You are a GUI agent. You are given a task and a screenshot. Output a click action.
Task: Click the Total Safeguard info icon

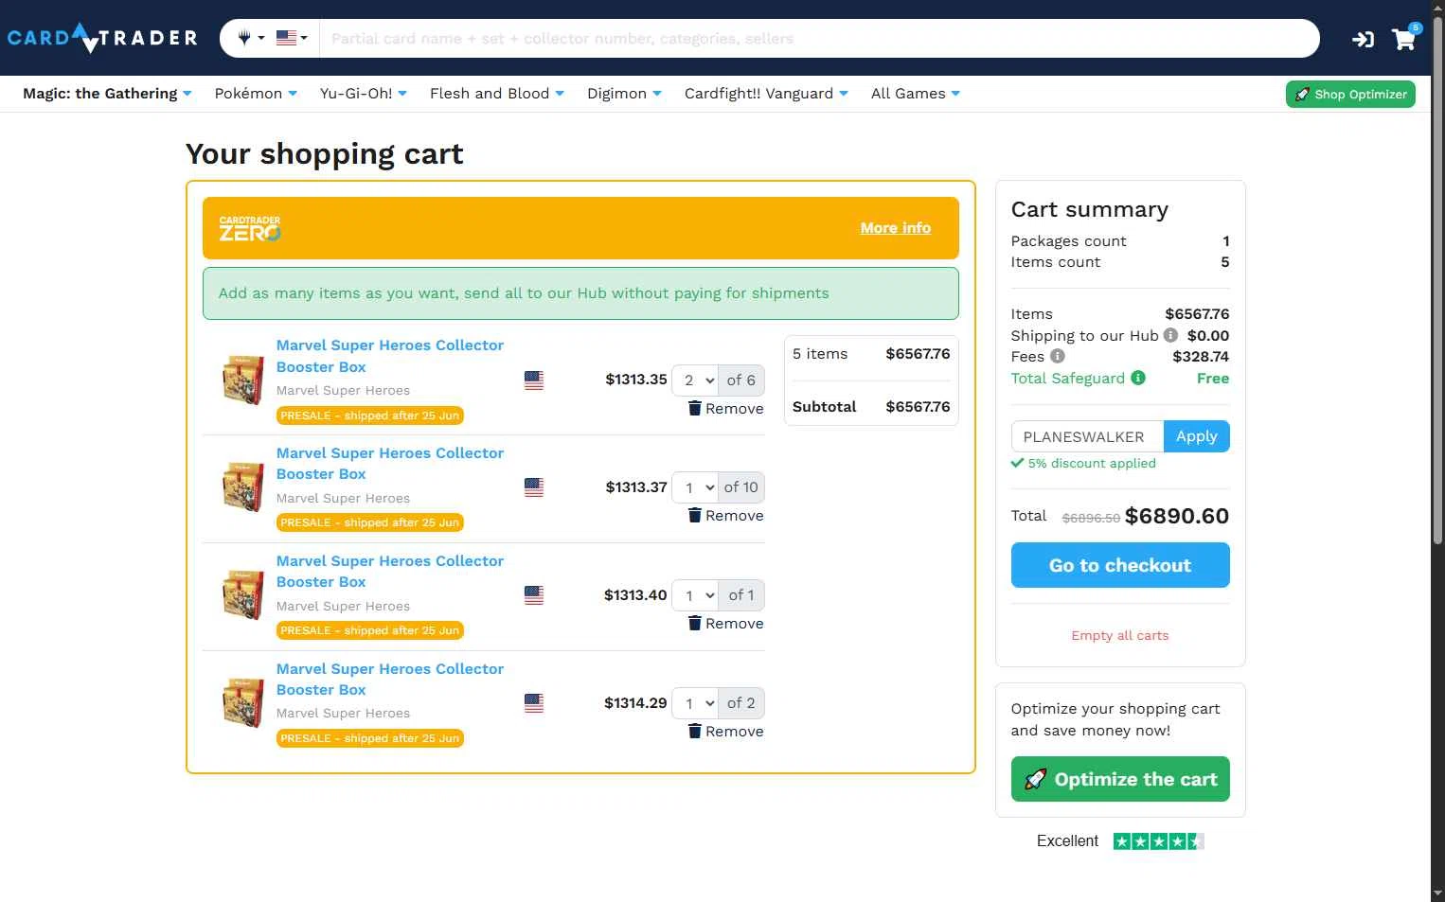pos(1138,378)
